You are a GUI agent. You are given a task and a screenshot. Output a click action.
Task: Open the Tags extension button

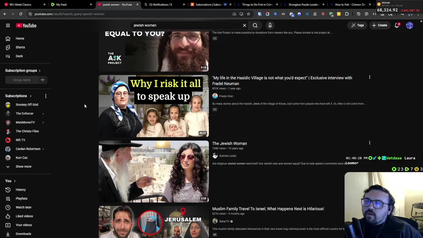pyautogui.click(x=358, y=25)
